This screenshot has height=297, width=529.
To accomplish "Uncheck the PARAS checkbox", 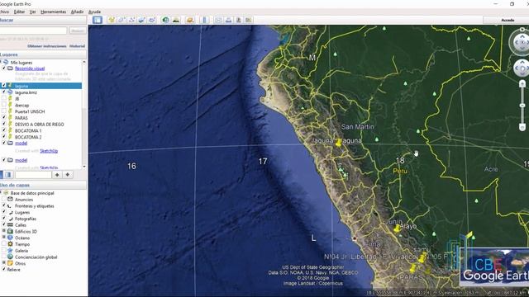I will (4, 117).
